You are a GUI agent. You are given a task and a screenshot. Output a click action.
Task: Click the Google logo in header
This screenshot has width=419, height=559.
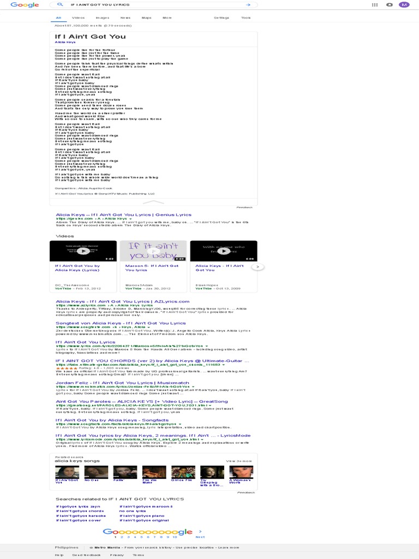pyautogui.click(x=25, y=5)
